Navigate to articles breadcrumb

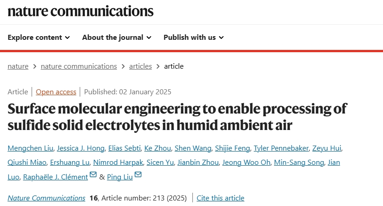[141, 66]
